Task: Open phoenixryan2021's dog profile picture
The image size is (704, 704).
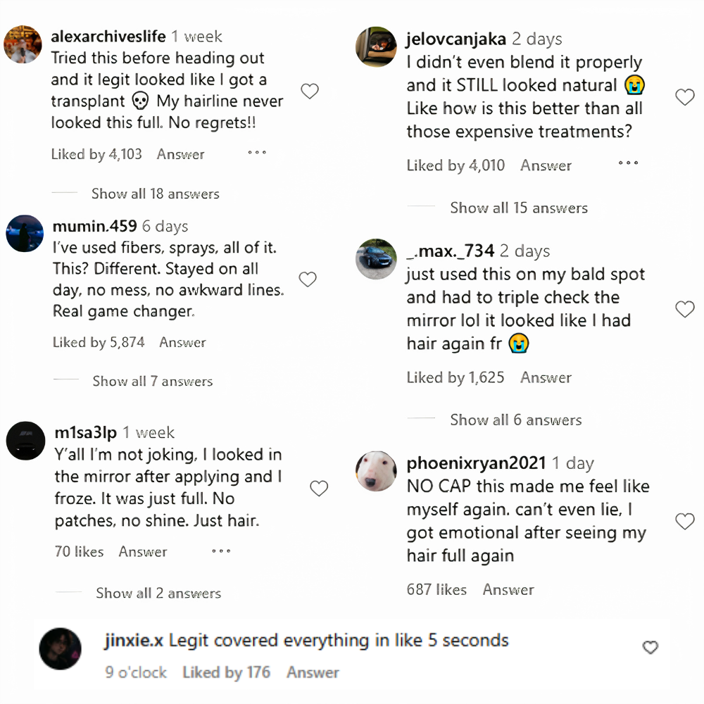Action: [376, 471]
